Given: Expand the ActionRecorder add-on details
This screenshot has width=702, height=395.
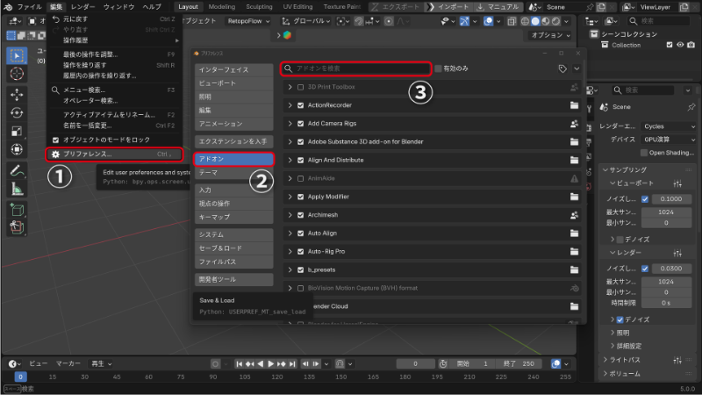Looking at the screenshot, I should click(290, 106).
